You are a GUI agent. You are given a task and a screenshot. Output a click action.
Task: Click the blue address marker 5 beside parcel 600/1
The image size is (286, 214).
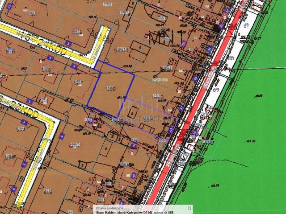click(62, 136)
